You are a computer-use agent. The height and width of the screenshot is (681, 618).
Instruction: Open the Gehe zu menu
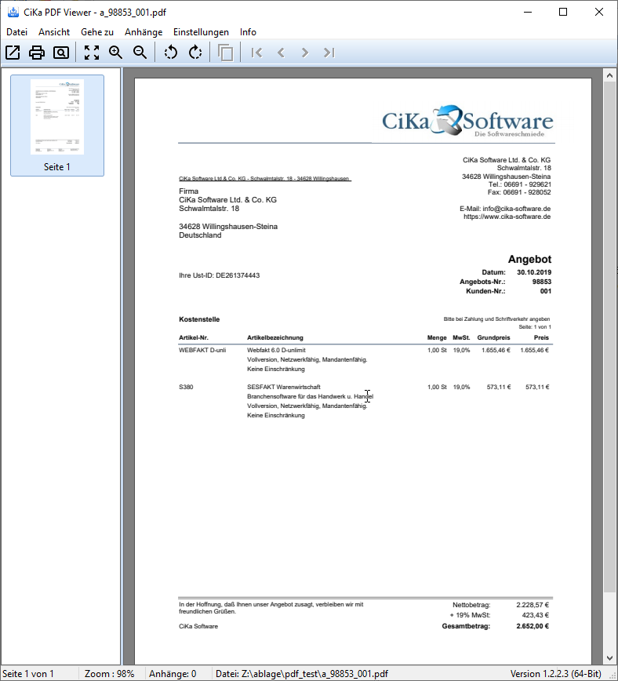click(x=96, y=32)
